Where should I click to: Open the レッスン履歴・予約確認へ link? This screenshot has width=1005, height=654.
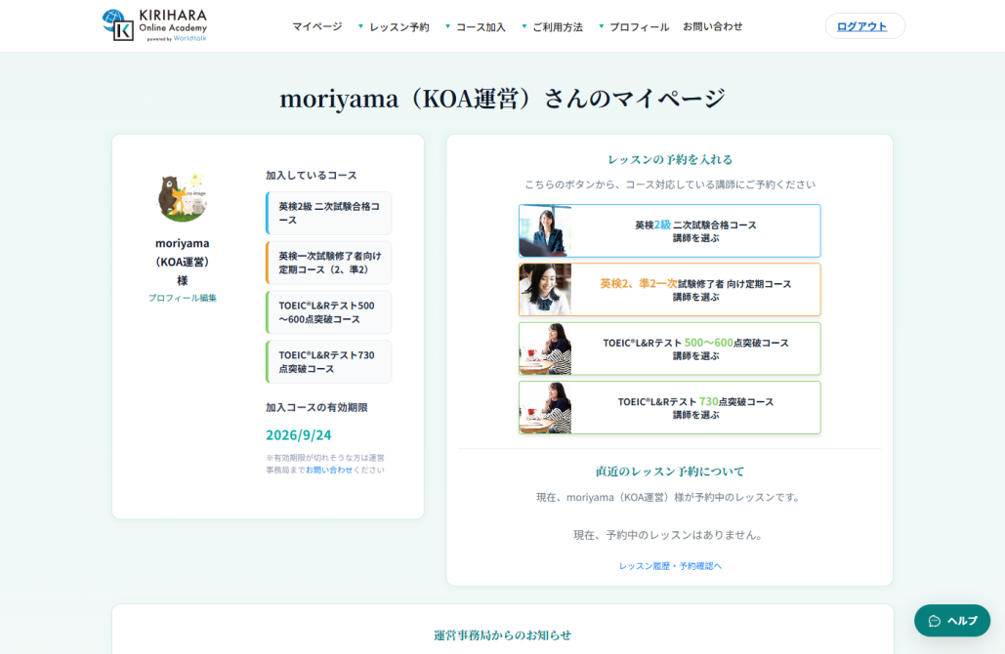670,566
